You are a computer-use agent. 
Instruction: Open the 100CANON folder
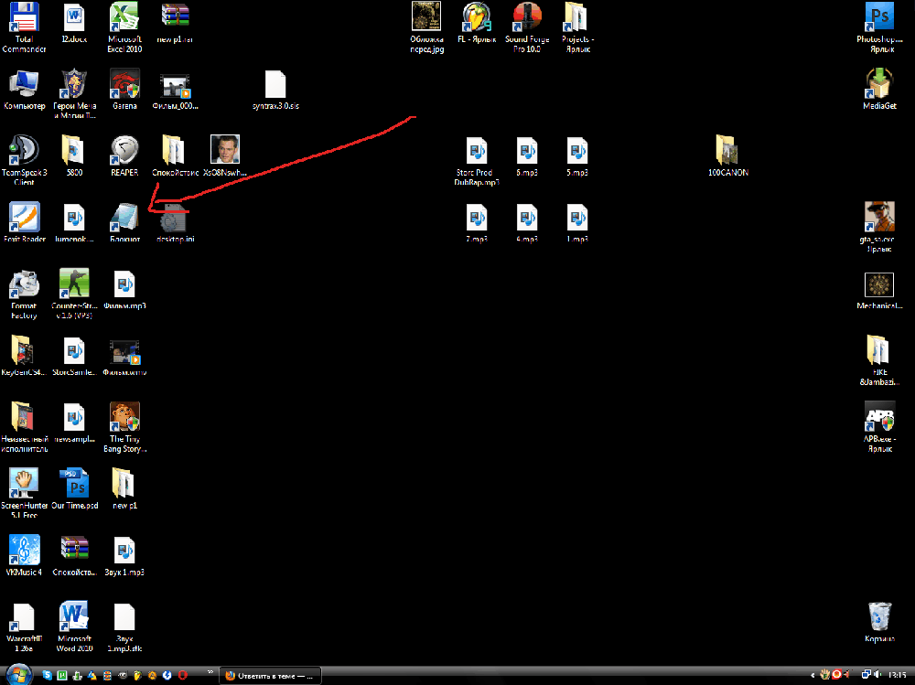point(727,150)
